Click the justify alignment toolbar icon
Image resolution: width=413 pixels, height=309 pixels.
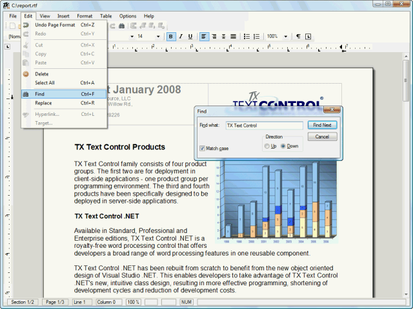tap(233, 37)
